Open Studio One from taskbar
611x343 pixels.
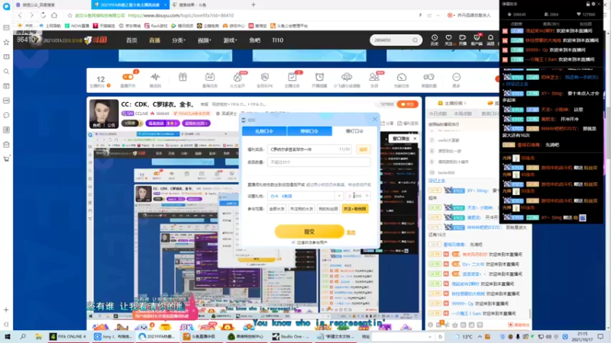point(291,336)
